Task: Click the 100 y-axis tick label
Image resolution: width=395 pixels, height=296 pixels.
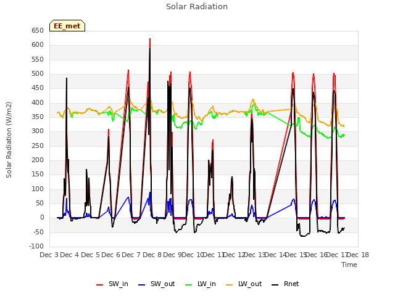Action: pyautogui.click(x=38, y=189)
